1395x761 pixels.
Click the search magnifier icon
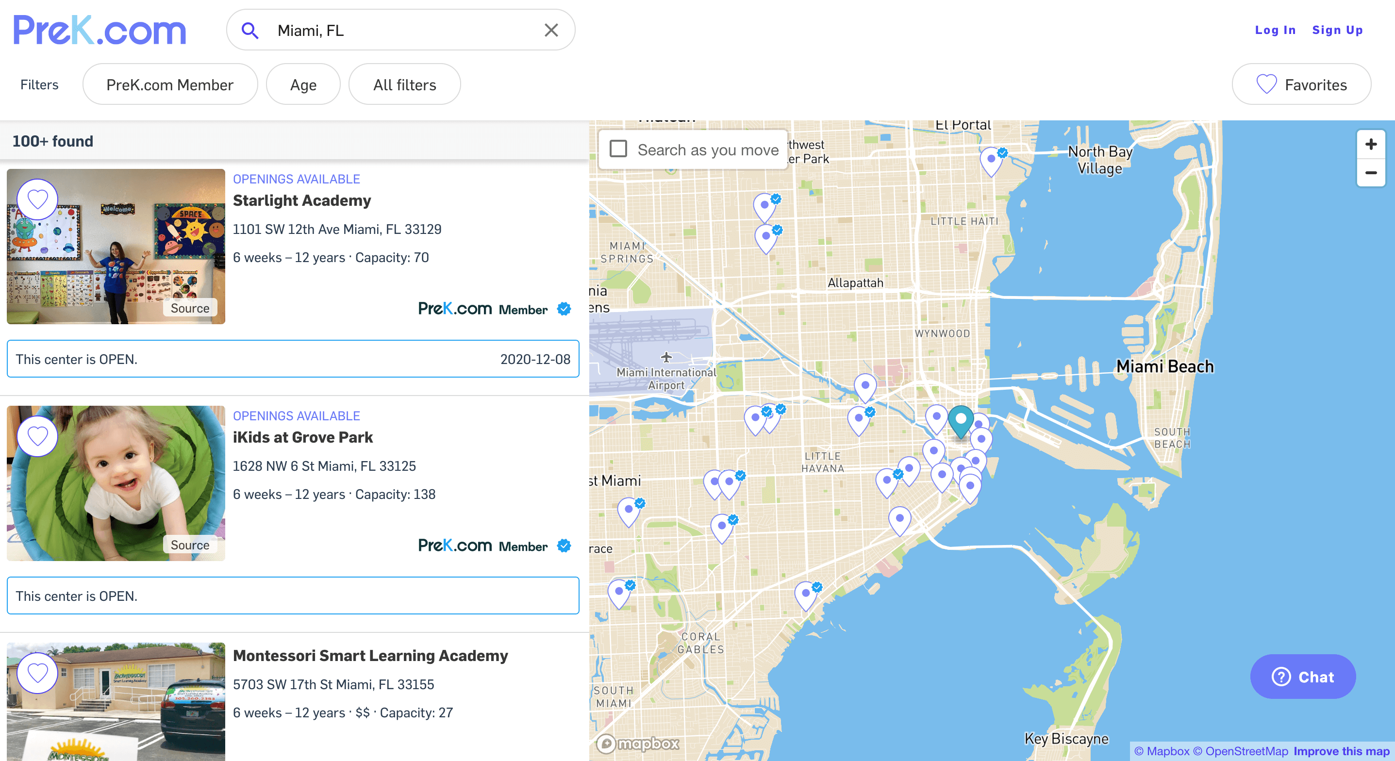coord(249,30)
